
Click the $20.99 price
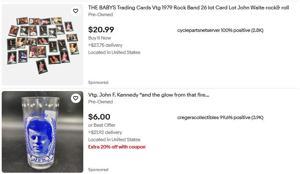101,30
